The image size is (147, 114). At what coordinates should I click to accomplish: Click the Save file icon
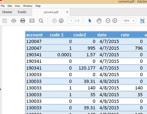[5, 21]
